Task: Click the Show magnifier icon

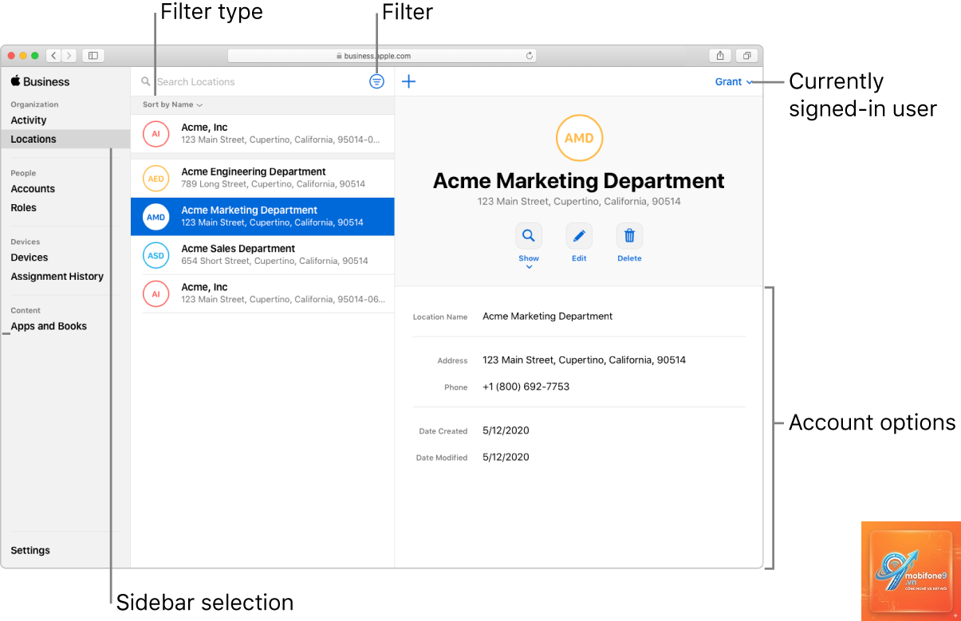Action: pos(528,236)
